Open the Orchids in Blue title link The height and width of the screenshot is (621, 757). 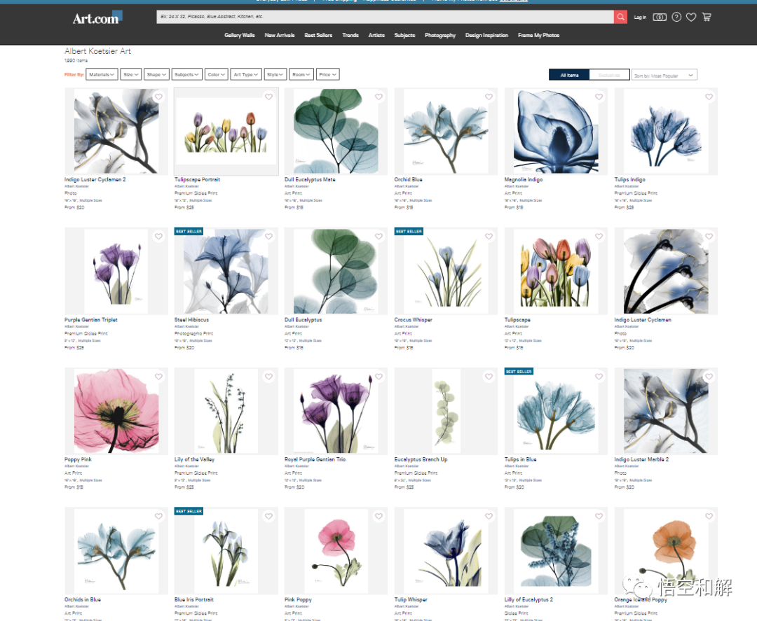tap(83, 600)
